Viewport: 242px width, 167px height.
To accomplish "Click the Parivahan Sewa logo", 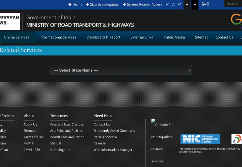I will (10, 21).
